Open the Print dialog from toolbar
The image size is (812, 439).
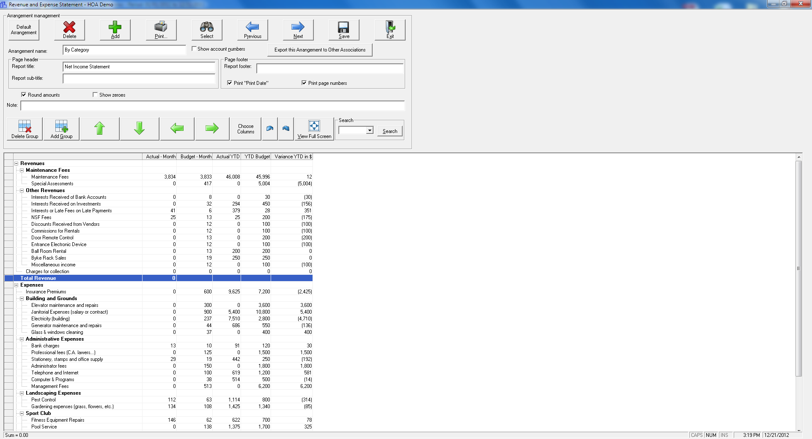coord(161,30)
